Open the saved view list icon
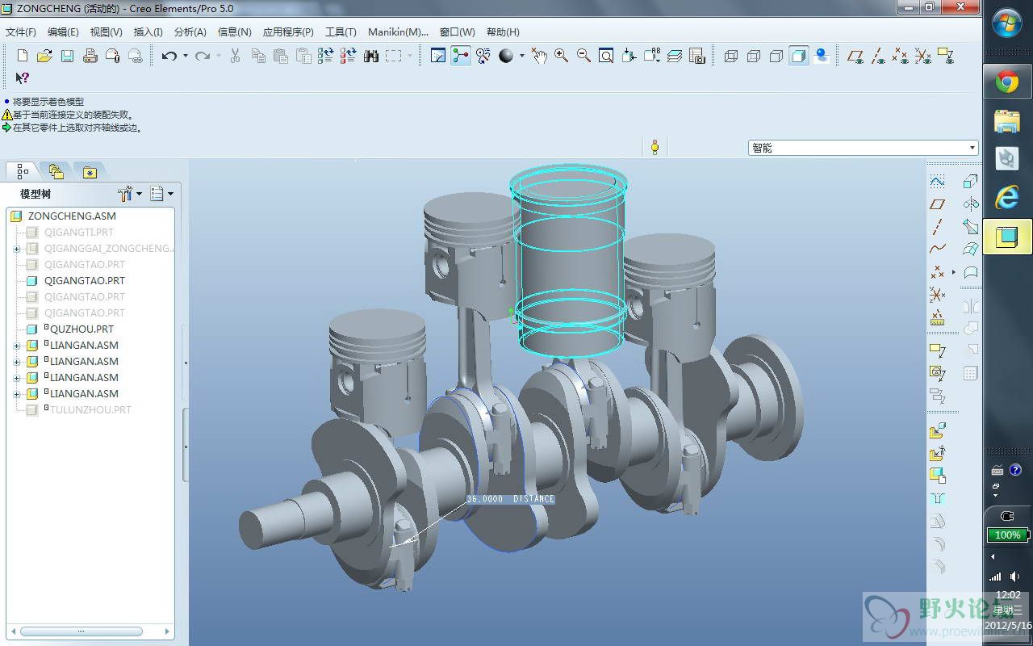The height and width of the screenshot is (646, 1033). pyautogui.click(x=651, y=56)
